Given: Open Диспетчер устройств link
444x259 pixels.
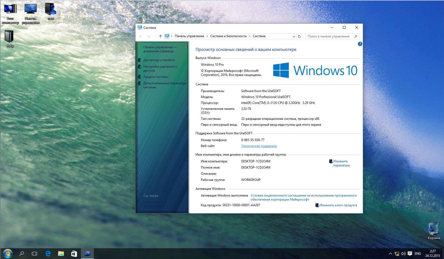Looking at the screenshot, I should 159,60.
